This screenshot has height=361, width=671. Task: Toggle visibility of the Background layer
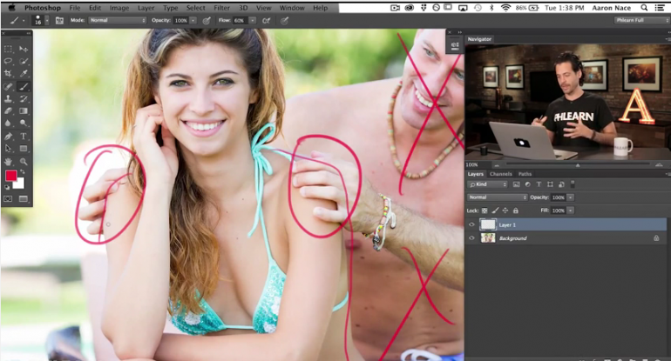[471, 237]
